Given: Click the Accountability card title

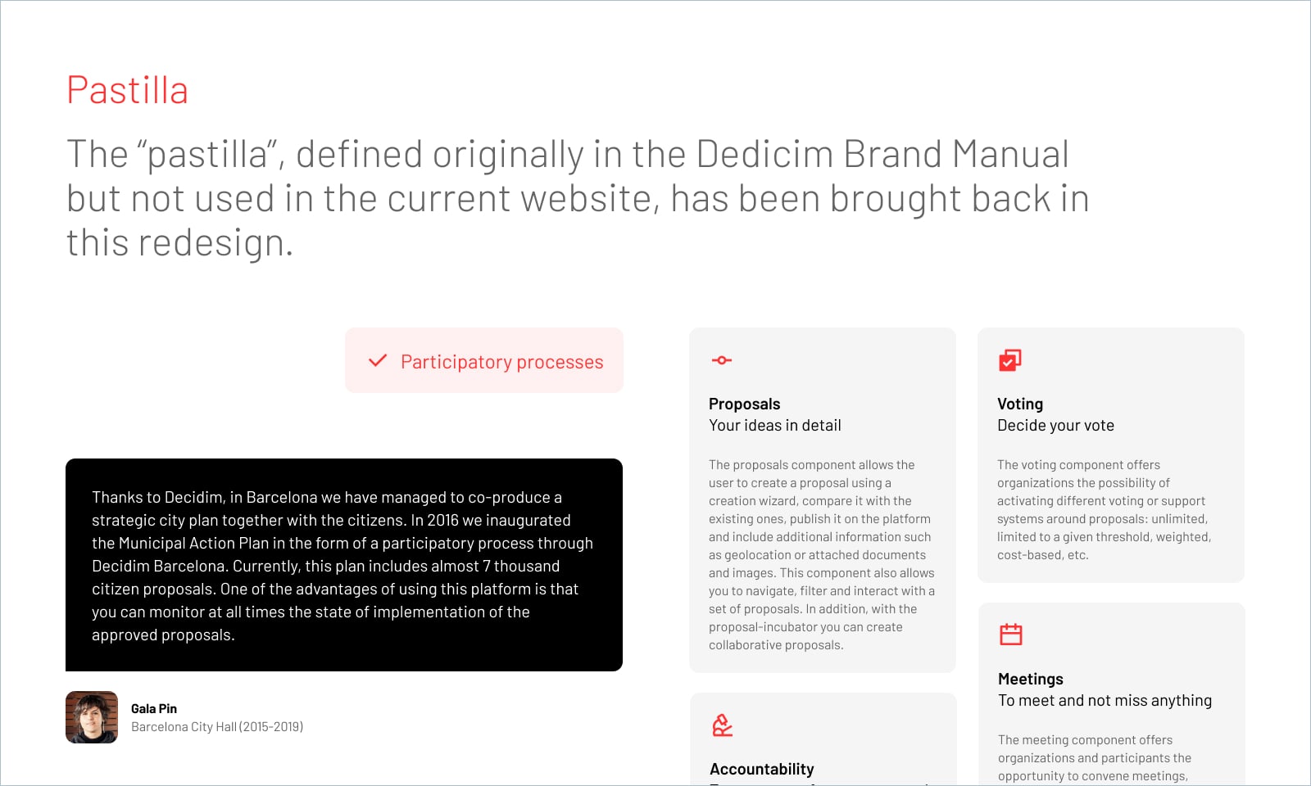Looking at the screenshot, I should tap(762, 769).
